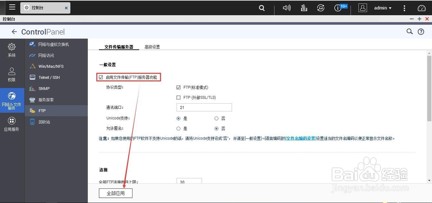
Task: Expand the admin account dropdown
Action: tap(382, 8)
